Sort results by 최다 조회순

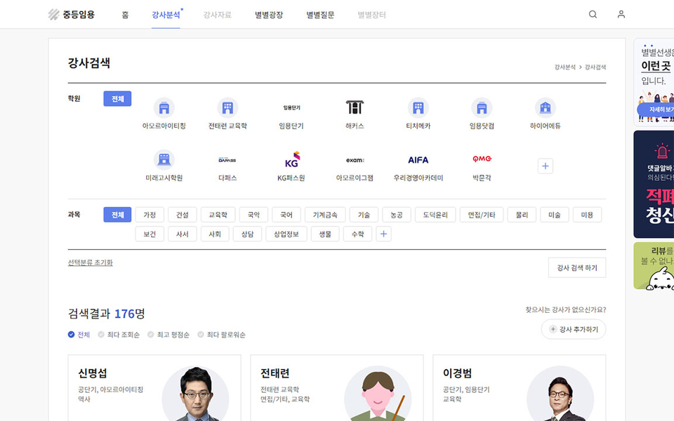[102, 335]
